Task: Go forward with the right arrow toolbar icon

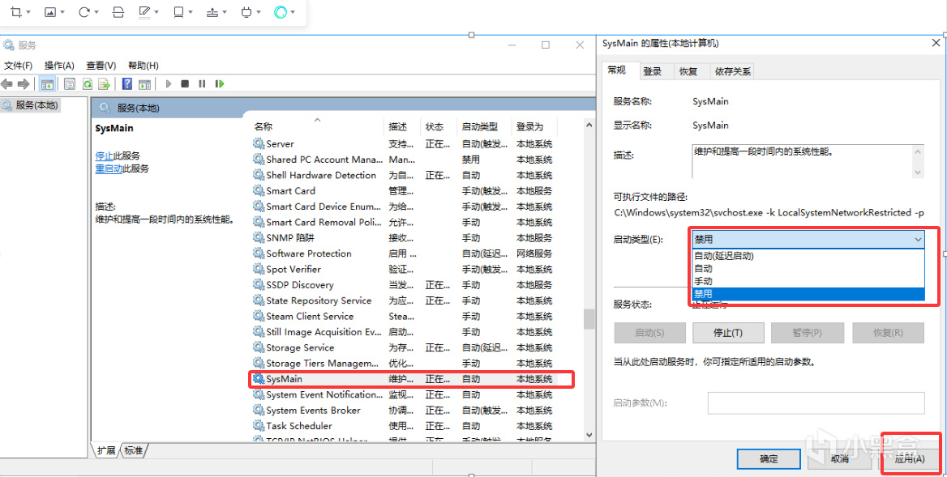Action: click(x=24, y=84)
